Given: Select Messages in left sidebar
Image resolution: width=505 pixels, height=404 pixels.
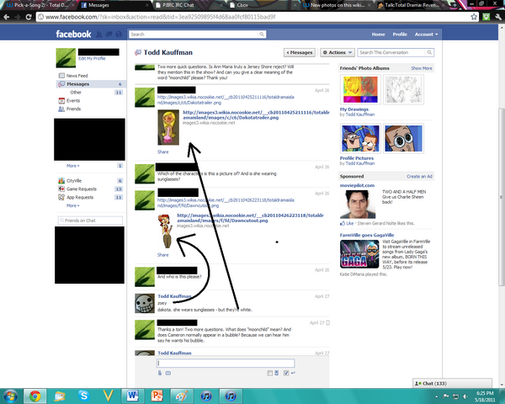Looking at the screenshot, I should pyautogui.click(x=91, y=84).
